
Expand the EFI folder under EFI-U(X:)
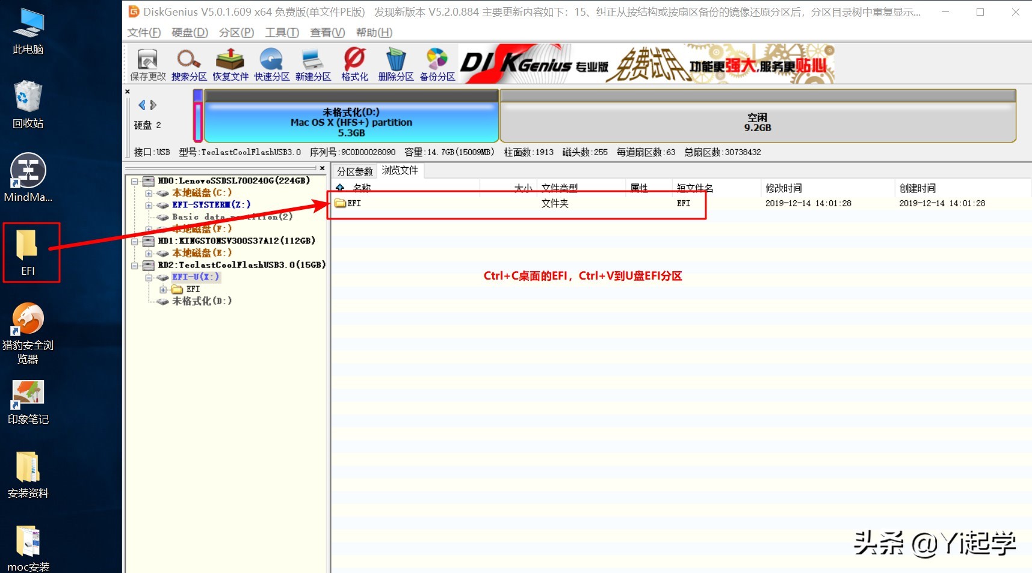(163, 290)
